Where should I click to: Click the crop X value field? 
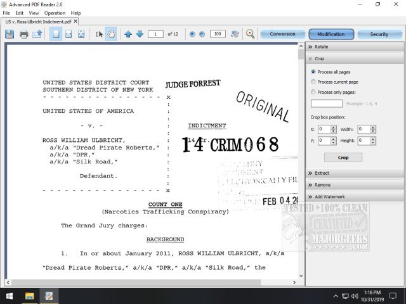[324, 129]
